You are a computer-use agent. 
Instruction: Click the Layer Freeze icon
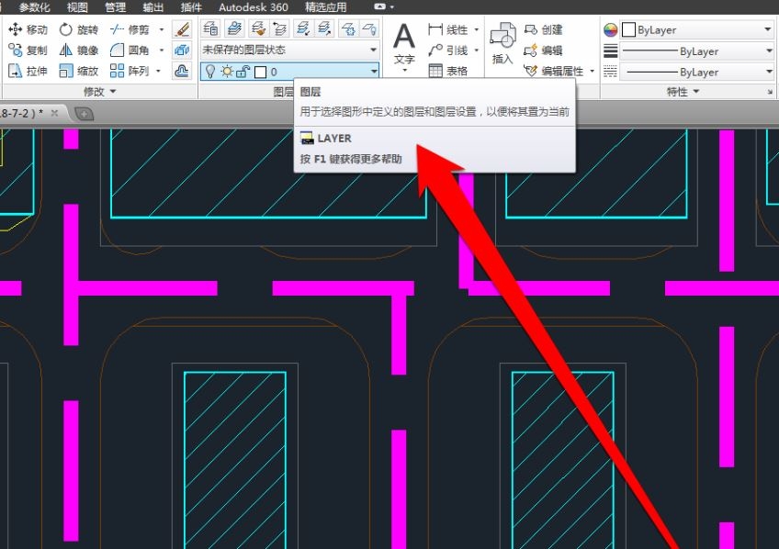[x=348, y=28]
